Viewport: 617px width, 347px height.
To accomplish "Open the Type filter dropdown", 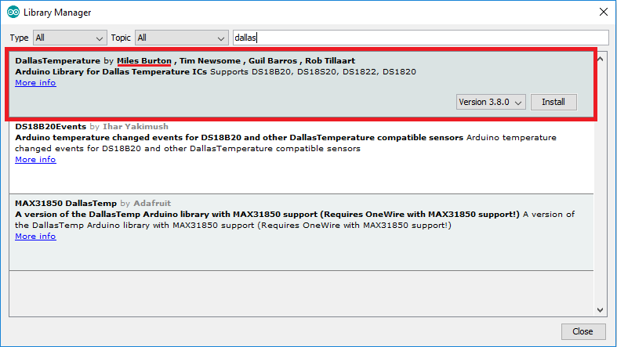I will tap(70, 38).
